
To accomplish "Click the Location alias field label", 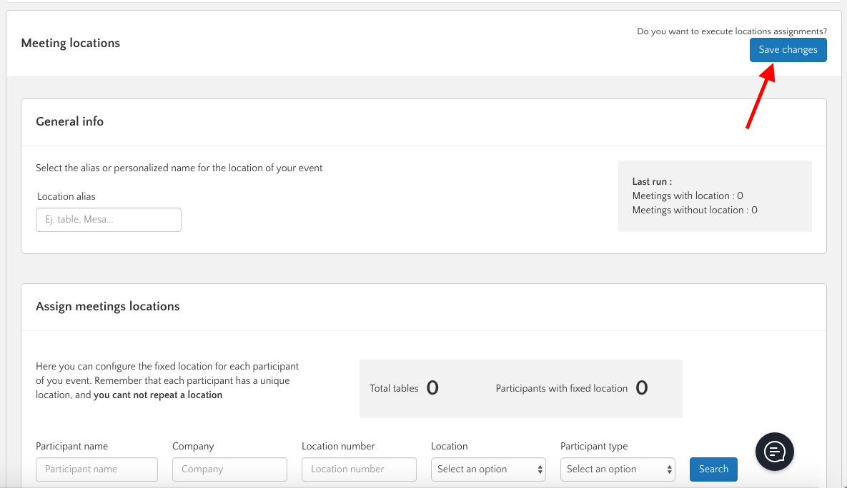I will pyautogui.click(x=66, y=197).
